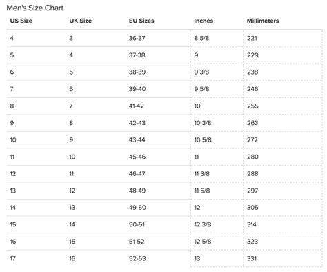Click the 9 5/8 inches cell

pos(201,89)
